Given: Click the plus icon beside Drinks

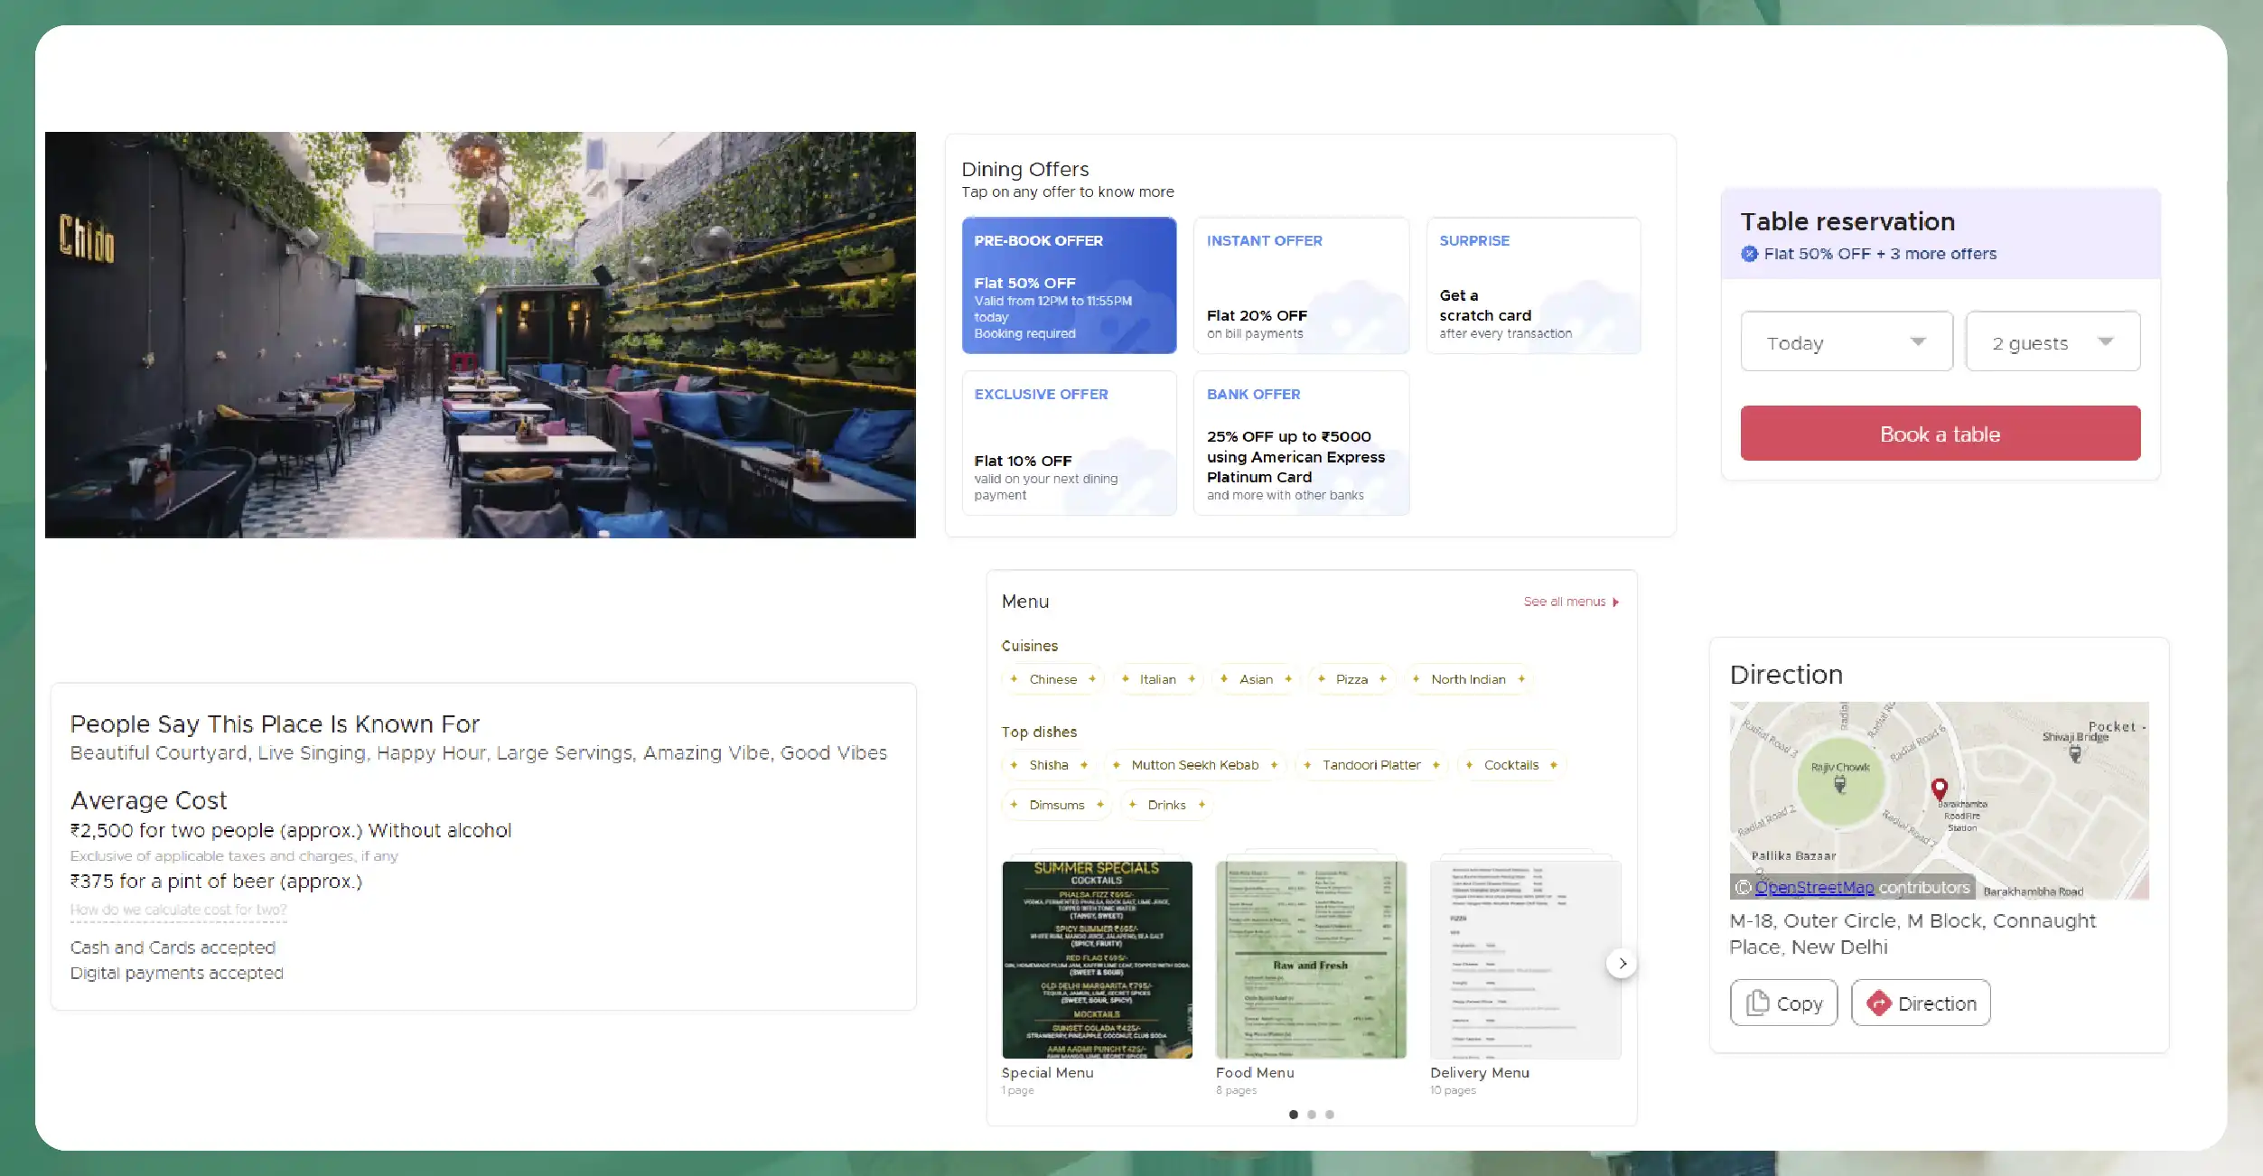Looking at the screenshot, I should pos(1202,805).
